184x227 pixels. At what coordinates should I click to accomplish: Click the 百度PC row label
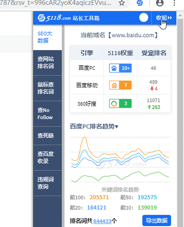87,68
